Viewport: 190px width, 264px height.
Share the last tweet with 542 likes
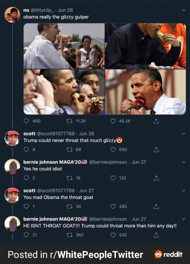(156, 235)
